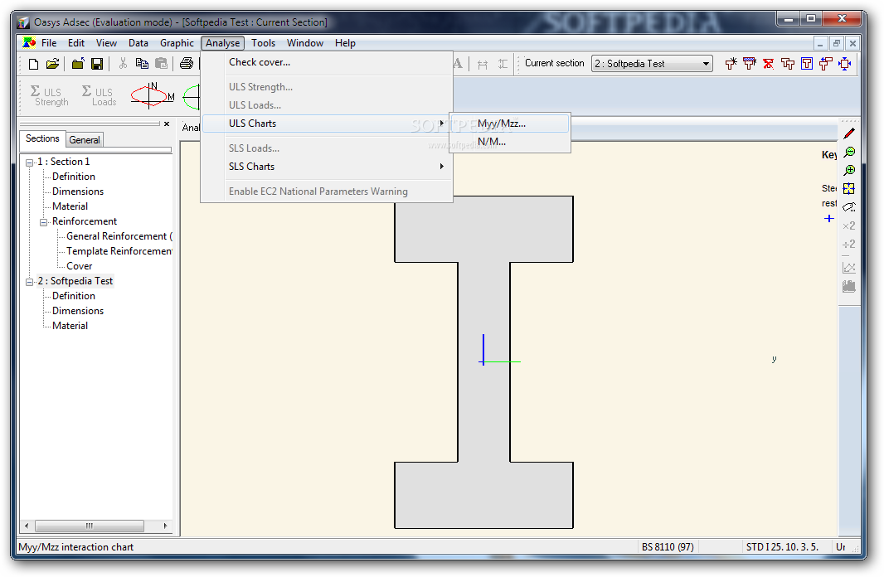The height and width of the screenshot is (577, 884).
Task: Click the Open file folder icon
Action: (52, 64)
